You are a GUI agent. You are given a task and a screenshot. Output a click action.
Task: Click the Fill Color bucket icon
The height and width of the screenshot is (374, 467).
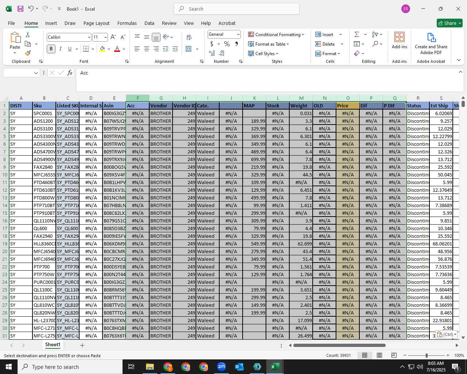(x=102, y=49)
